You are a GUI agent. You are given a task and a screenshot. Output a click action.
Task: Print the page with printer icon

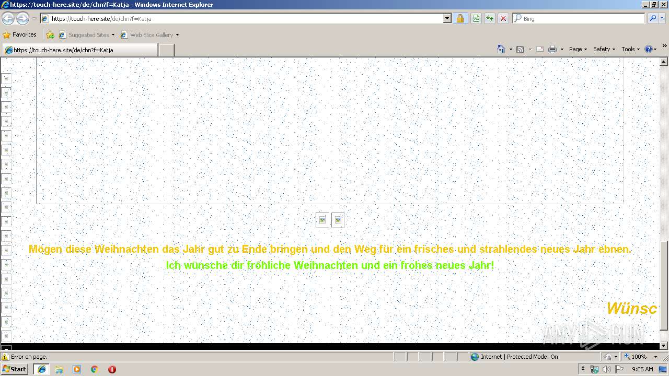tap(552, 49)
